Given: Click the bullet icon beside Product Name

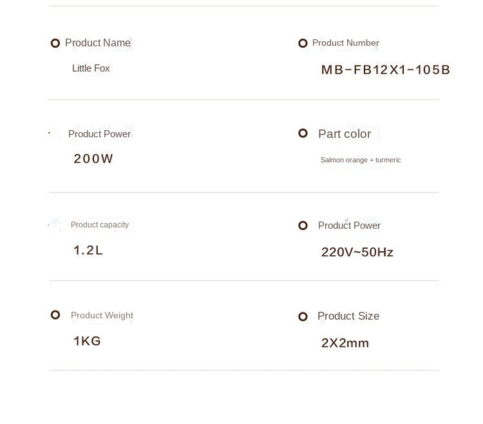Looking at the screenshot, I should 55,43.
